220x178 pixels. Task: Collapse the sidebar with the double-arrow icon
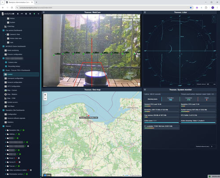tap(38, 14)
